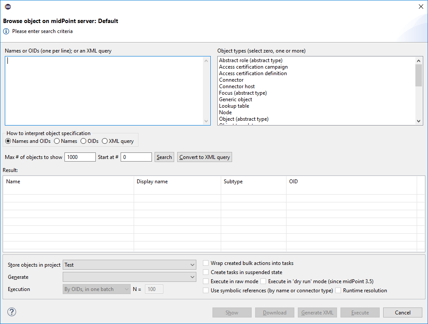
Task: Click the Eclipse icon in title bar
Action: pyautogui.click(x=8, y=7)
